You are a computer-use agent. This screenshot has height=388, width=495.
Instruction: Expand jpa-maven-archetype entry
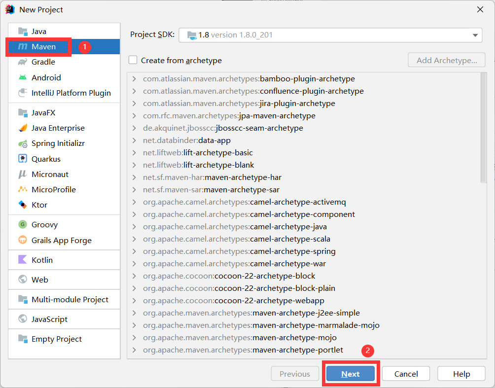(x=134, y=115)
